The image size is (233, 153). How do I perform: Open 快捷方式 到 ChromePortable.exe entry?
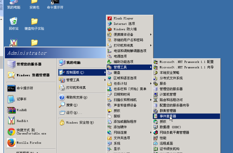pos(31,132)
